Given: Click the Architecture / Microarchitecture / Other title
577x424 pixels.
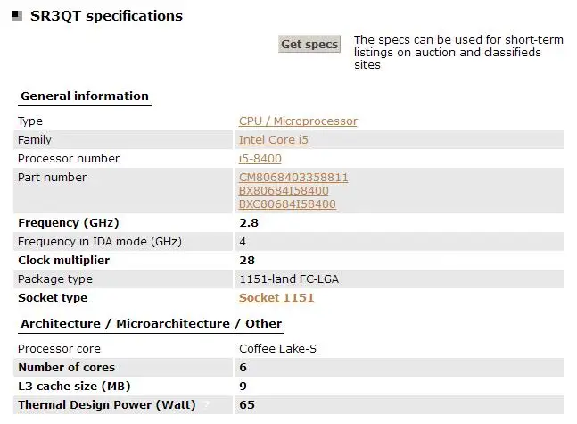Looking at the screenshot, I should tap(152, 324).
